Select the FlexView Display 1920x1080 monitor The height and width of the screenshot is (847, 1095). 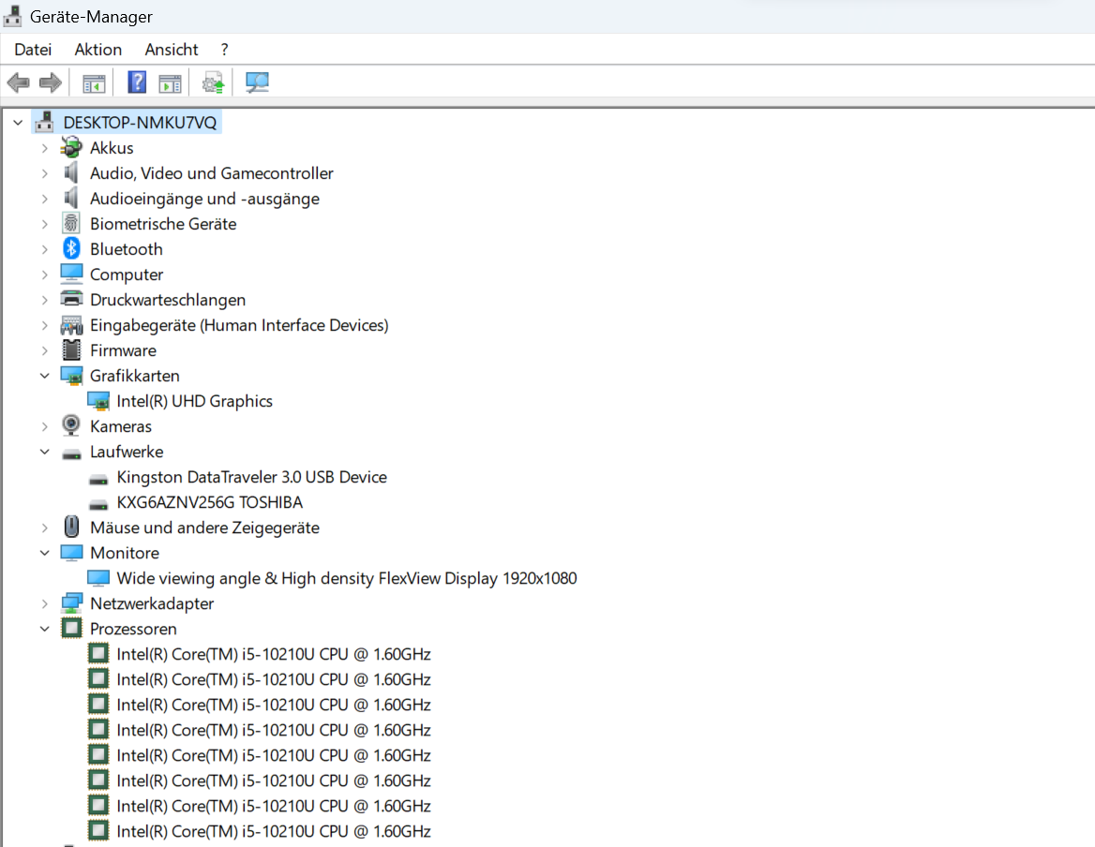point(346,578)
